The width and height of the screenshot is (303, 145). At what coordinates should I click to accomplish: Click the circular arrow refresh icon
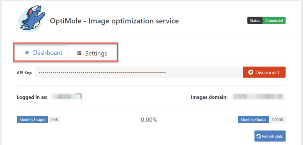259,136
